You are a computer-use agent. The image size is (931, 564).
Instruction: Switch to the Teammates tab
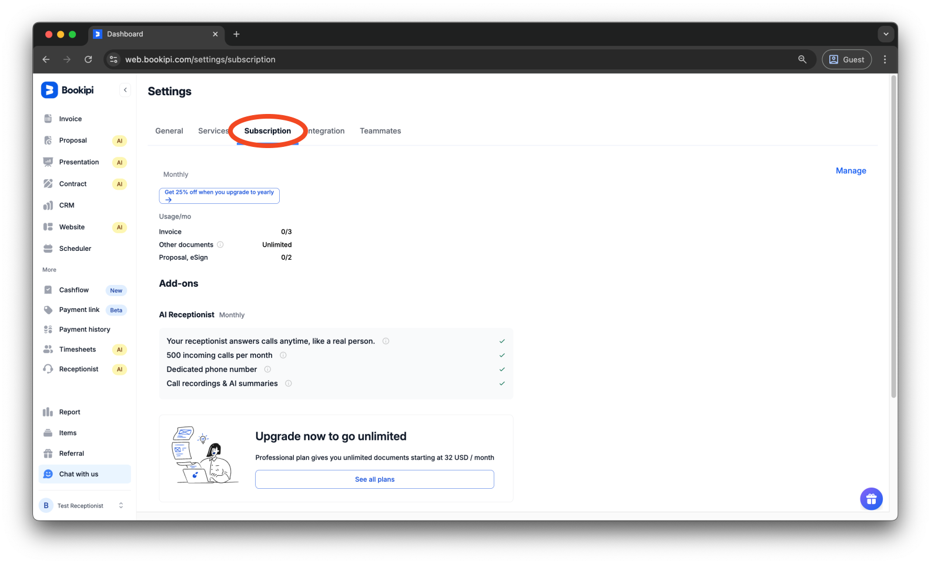[380, 131]
